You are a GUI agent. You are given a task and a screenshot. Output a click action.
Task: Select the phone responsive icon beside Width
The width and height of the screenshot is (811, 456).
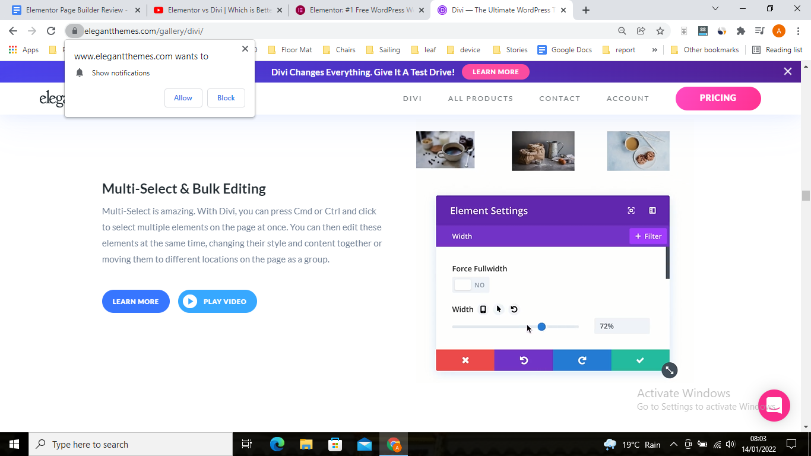(483, 309)
